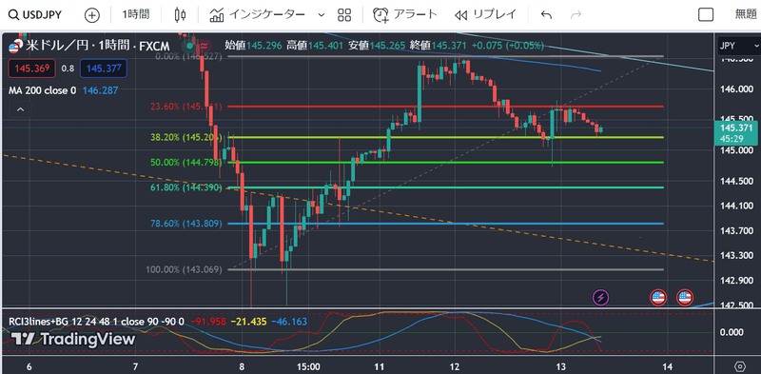Viewport: 761px width, 374px height.
Task: Open the first US flag economic event marker
Action: (x=658, y=297)
